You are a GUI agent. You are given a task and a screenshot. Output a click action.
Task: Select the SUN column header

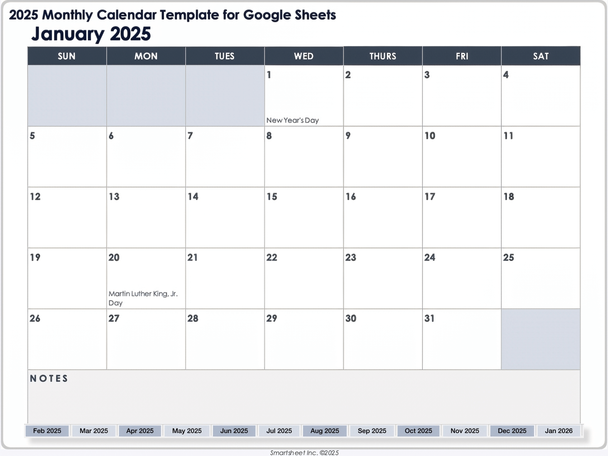(x=67, y=56)
